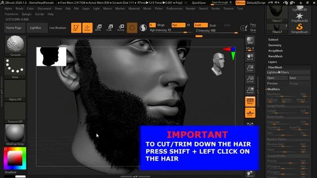Click the FiberMesh Preview button
317x178 pixels.
pos(277,84)
